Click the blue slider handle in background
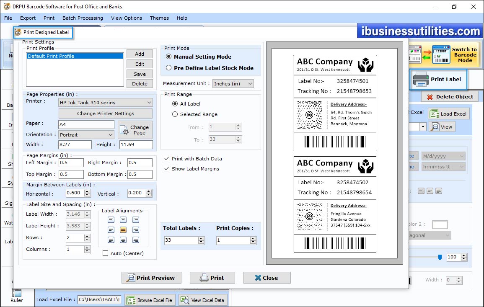 (440, 257)
